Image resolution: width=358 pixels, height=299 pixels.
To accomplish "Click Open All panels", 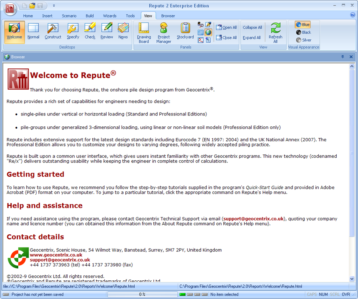I will click(x=226, y=27).
